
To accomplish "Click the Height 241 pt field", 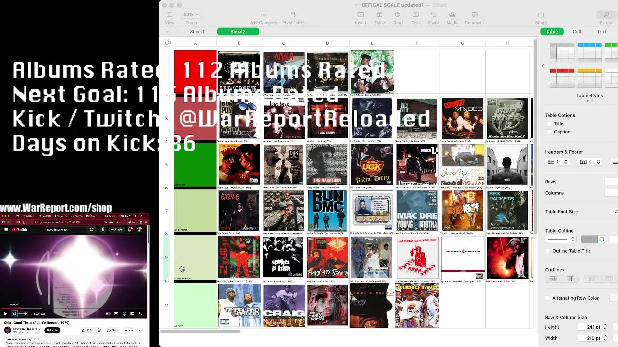I will pyautogui.click(x=590, y=327).
